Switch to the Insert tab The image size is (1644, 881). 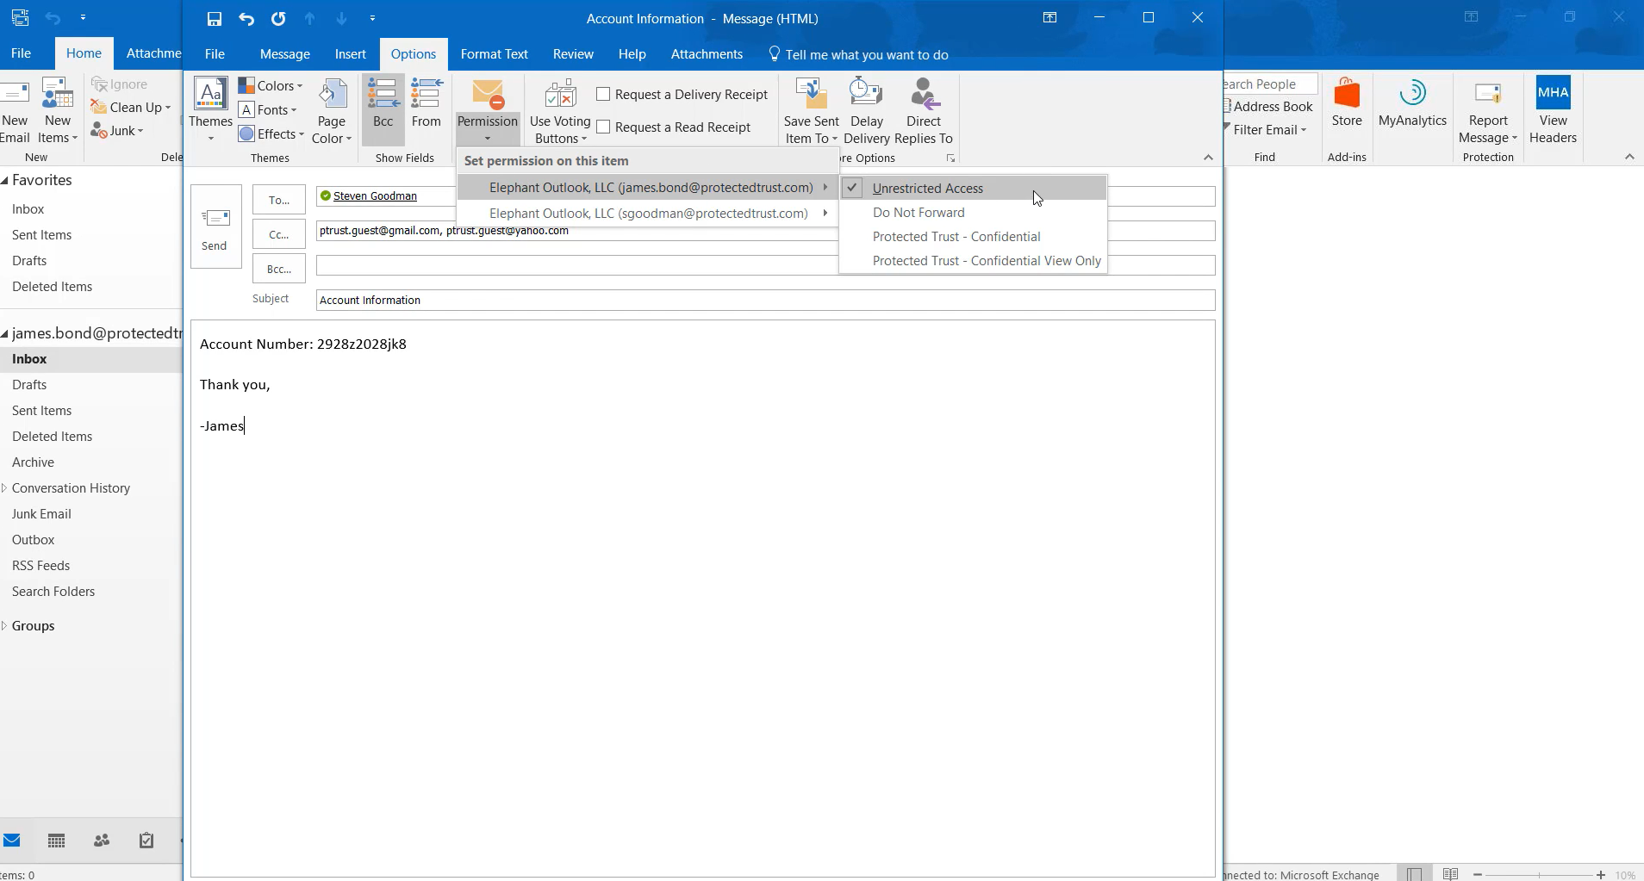(351, 53)
